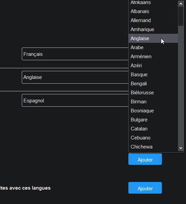Select Bengali in the dropdown list

click(153, 84)
